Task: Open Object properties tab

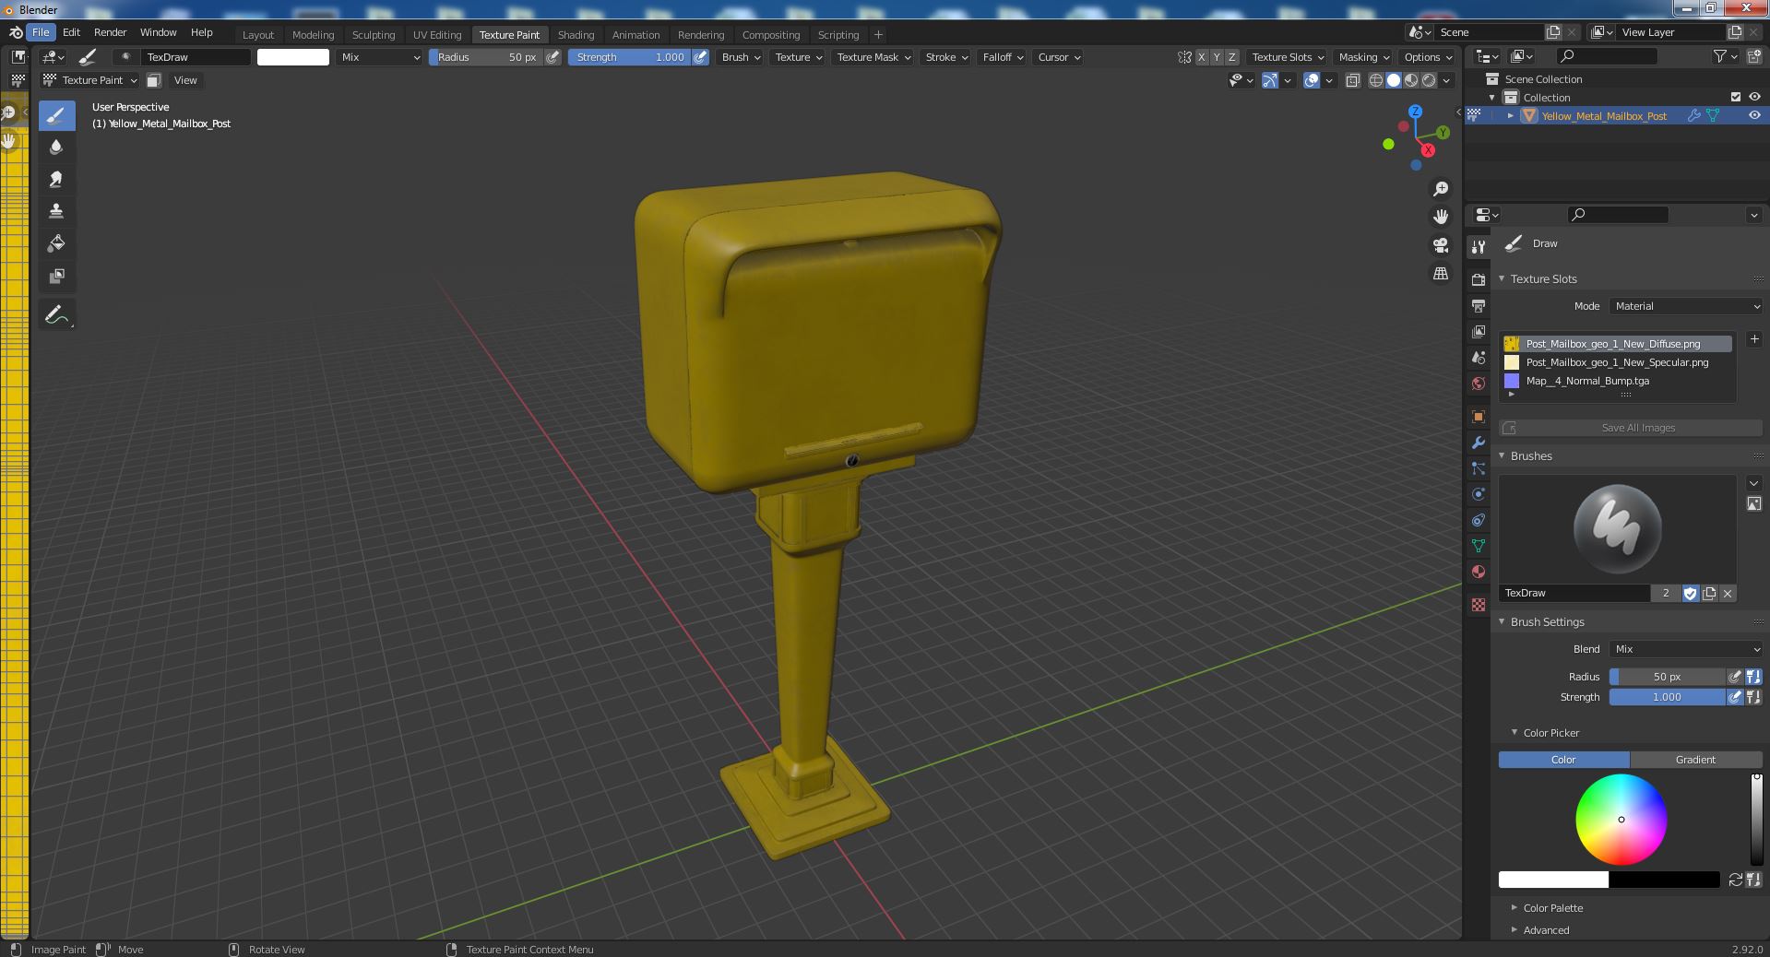Action: click(x=1479, y=416)
